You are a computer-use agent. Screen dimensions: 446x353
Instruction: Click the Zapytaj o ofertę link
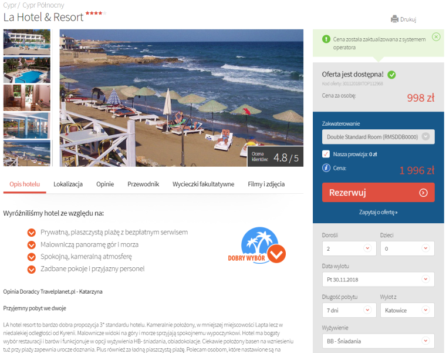378,212
